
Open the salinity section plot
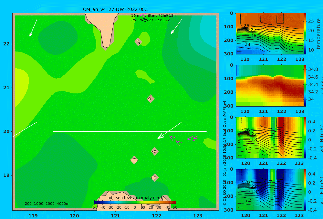pos(269,86)
